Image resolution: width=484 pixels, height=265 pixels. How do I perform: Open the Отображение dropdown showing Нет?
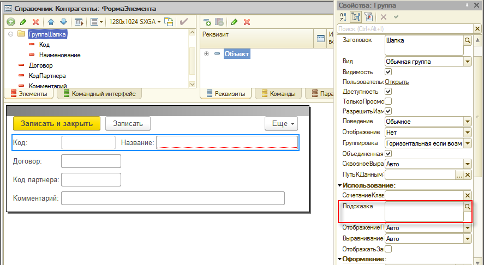pyautogui.click(x=467, y=132)
